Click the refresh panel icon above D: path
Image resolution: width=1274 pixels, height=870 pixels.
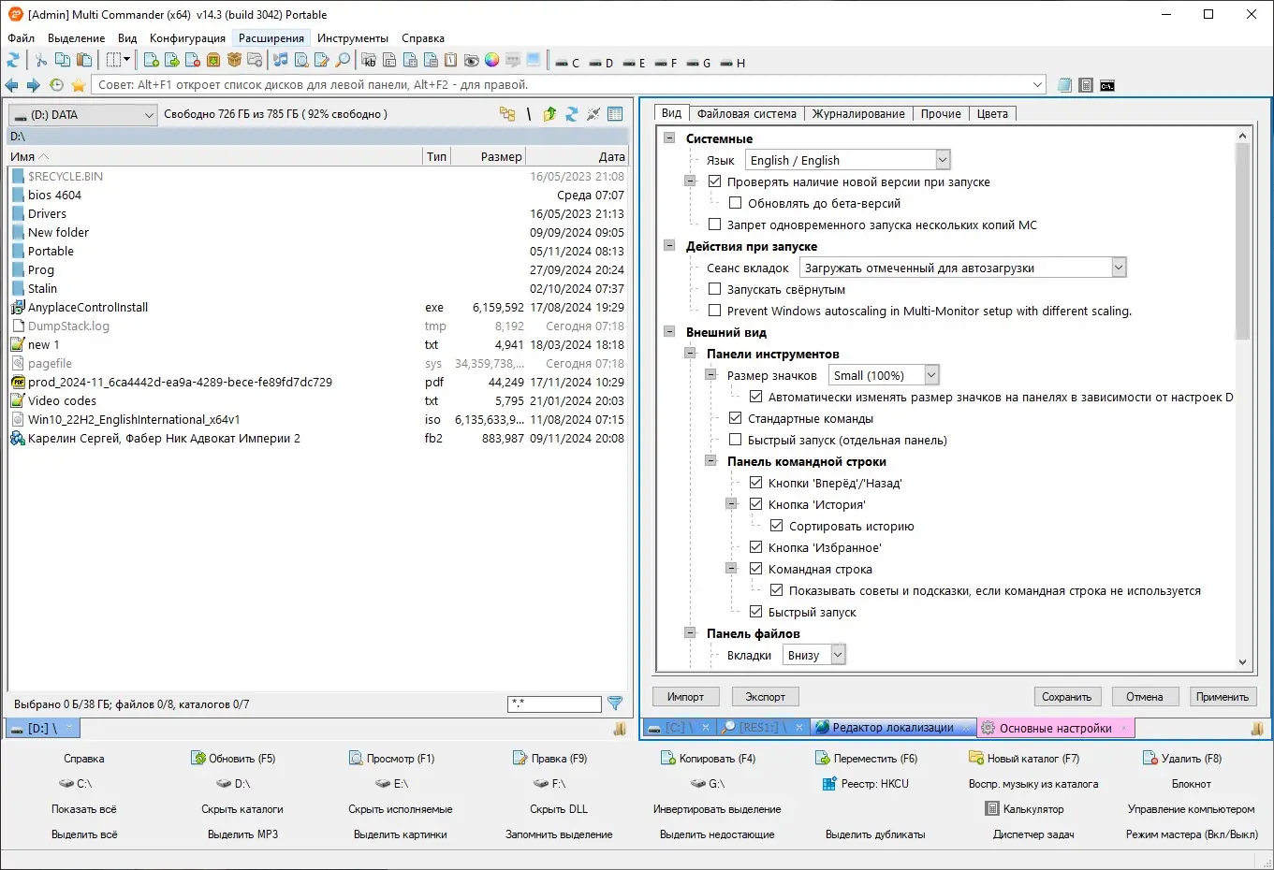coord(570,113)
